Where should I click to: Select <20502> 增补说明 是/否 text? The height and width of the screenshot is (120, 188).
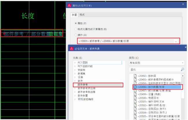click(x=152, y=105)
